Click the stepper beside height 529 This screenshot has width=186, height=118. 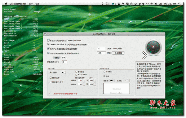(95, 84)
